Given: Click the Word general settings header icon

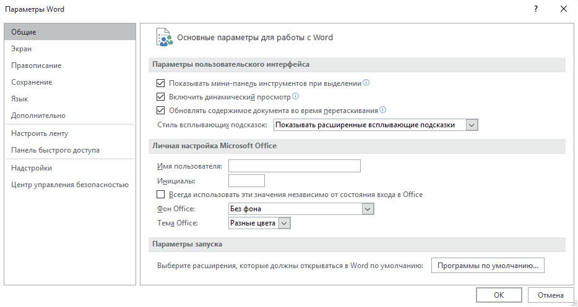Looking at the screenshot, I should point(164,37).
